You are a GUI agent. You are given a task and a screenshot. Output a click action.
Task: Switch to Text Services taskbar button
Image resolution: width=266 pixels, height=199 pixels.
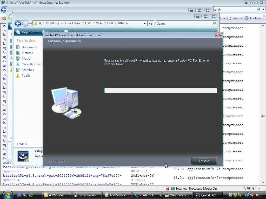(x=117, y=195)
